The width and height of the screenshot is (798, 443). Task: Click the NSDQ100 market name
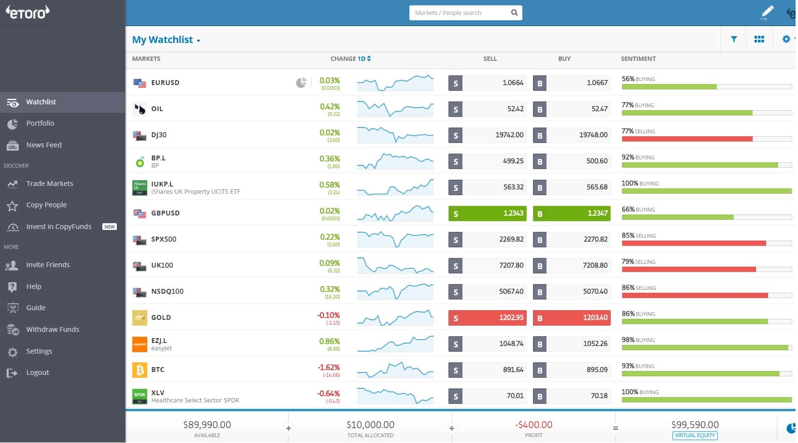click(x=167, y=291)
